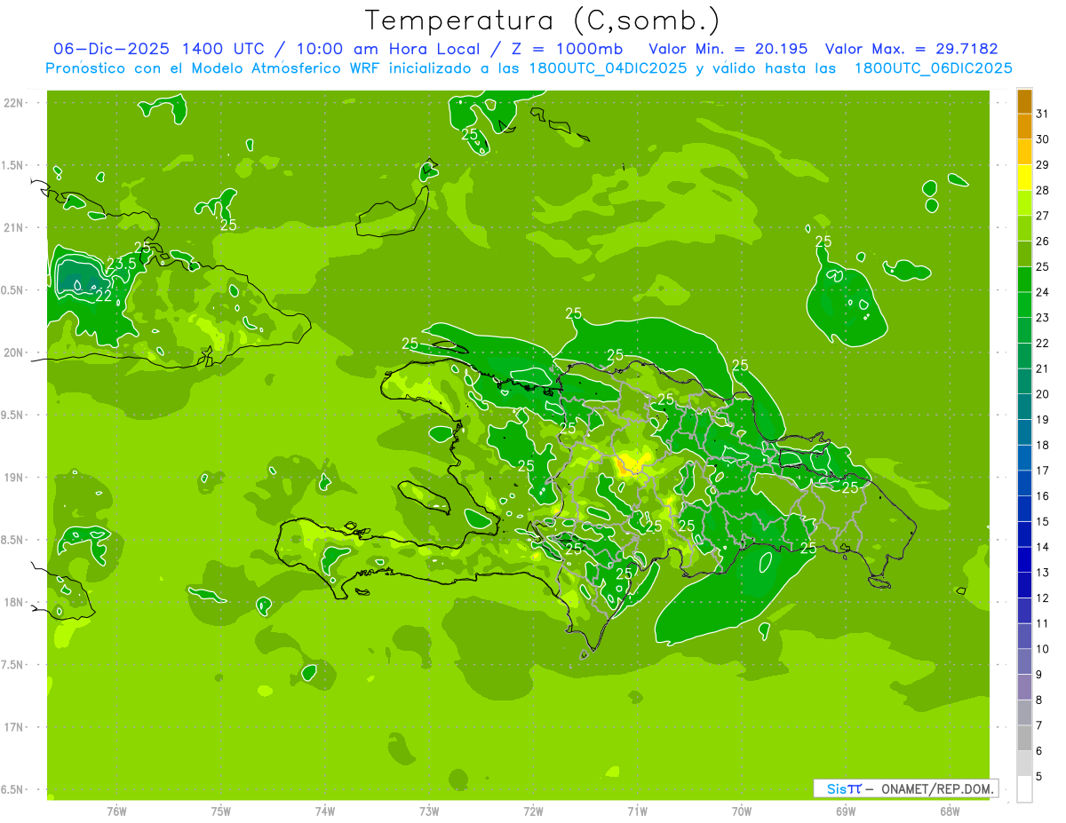The width and height of the screenshot is (1066, 823).
Task: Click the '17N' latitude axis label
Action: [x=14, y=727]
